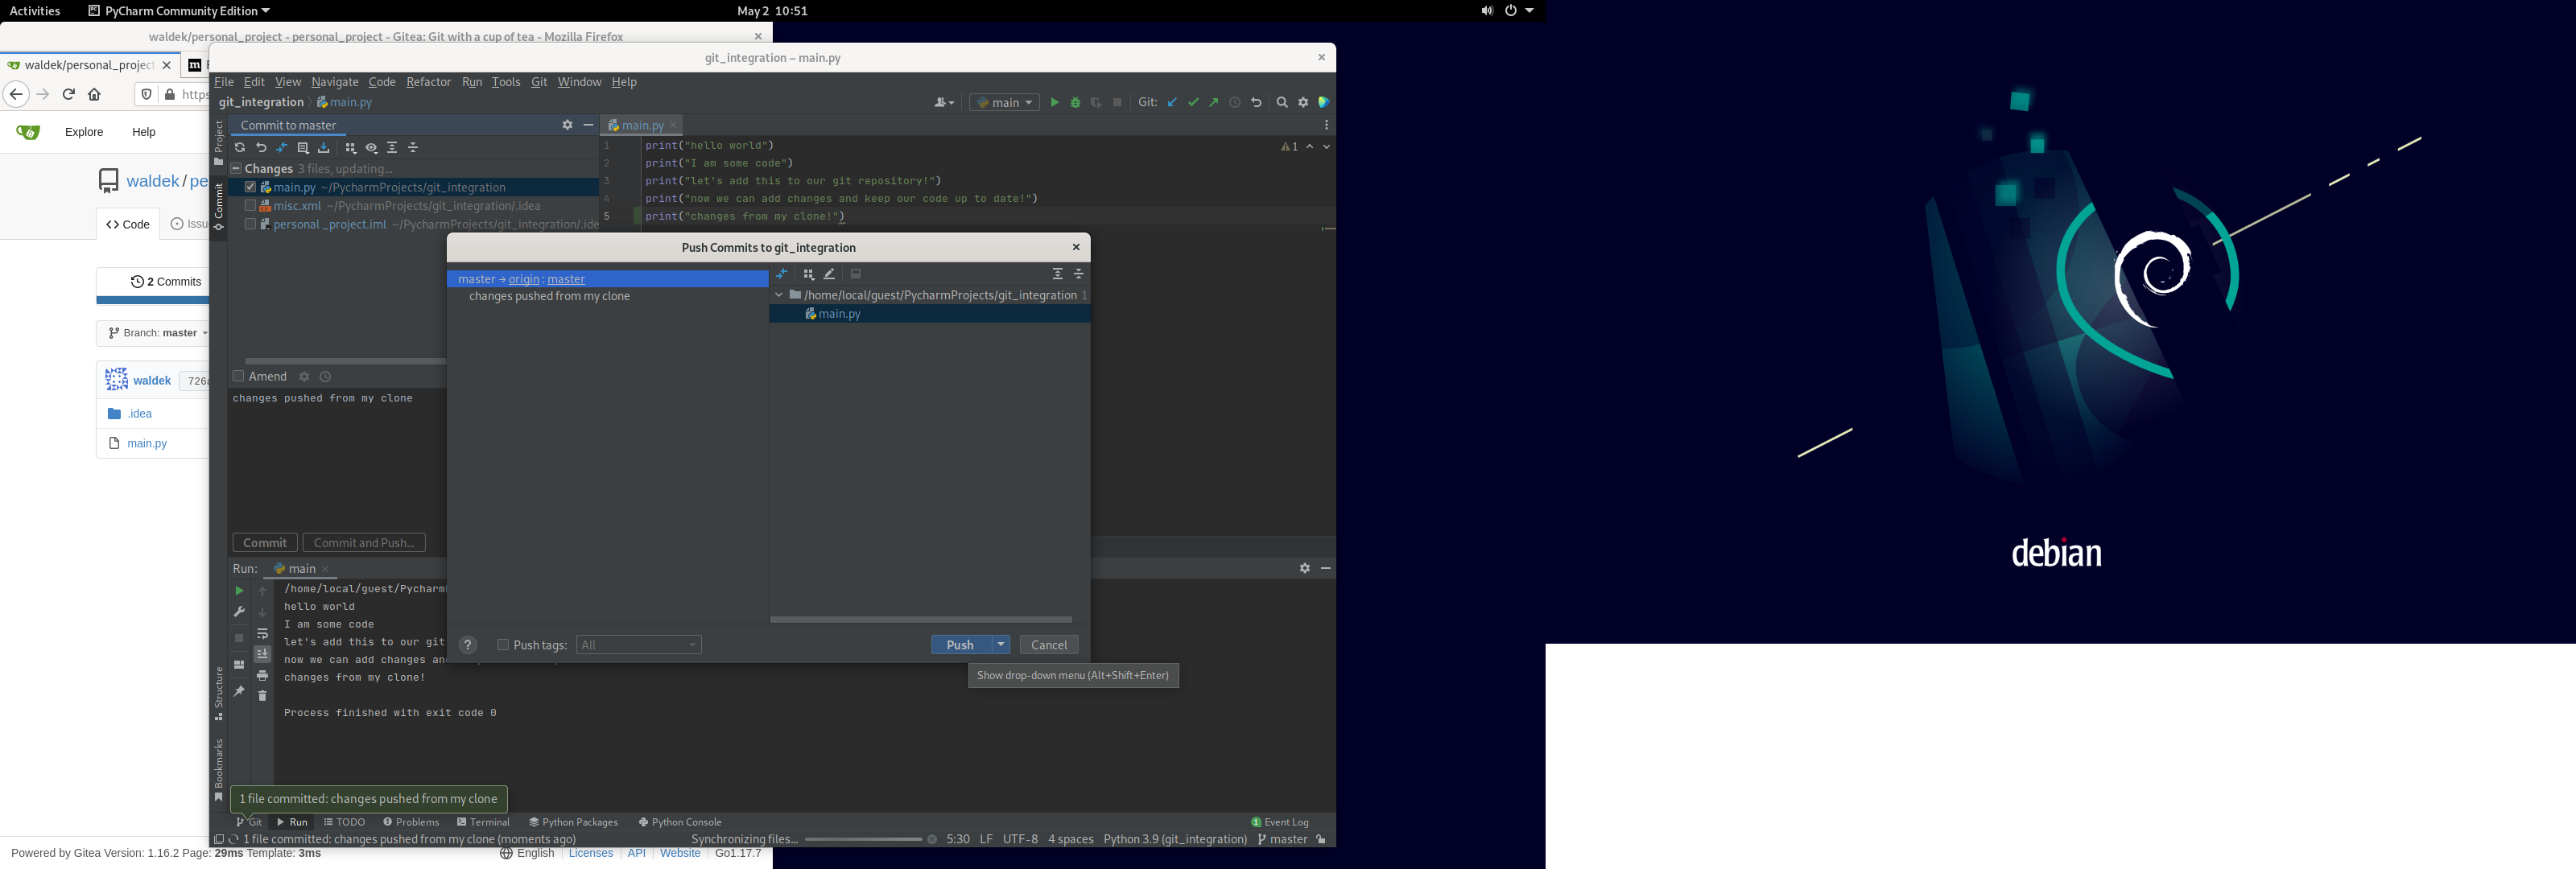Click master branch widget in status bar
Screen dimensions: 2576x869
[1283, 840]
